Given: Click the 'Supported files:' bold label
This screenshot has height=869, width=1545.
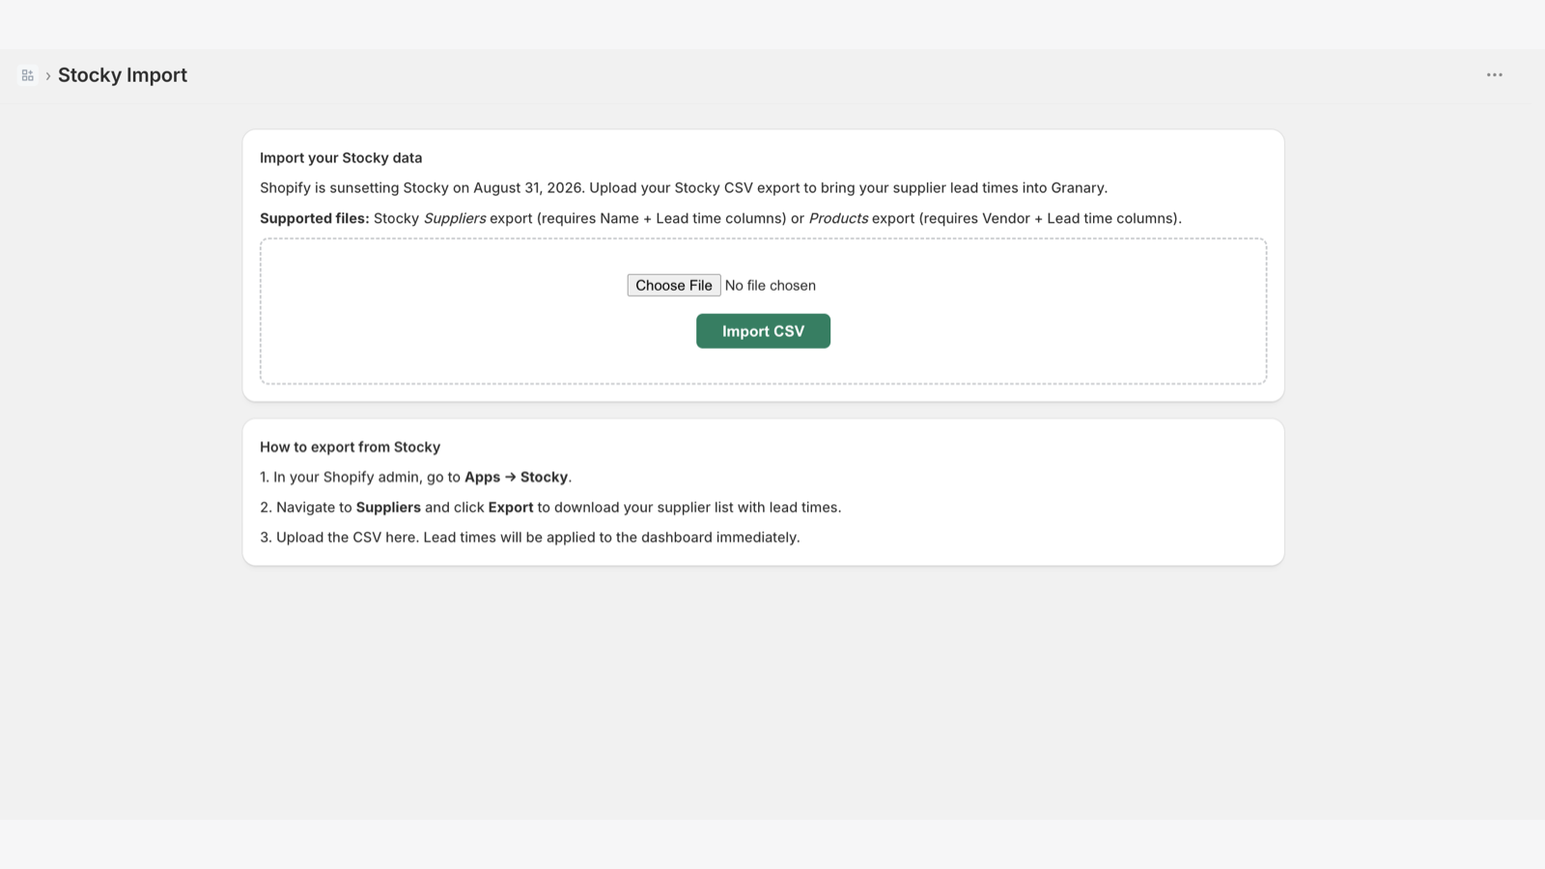Looking at the screenshot, I should (315, 218).
